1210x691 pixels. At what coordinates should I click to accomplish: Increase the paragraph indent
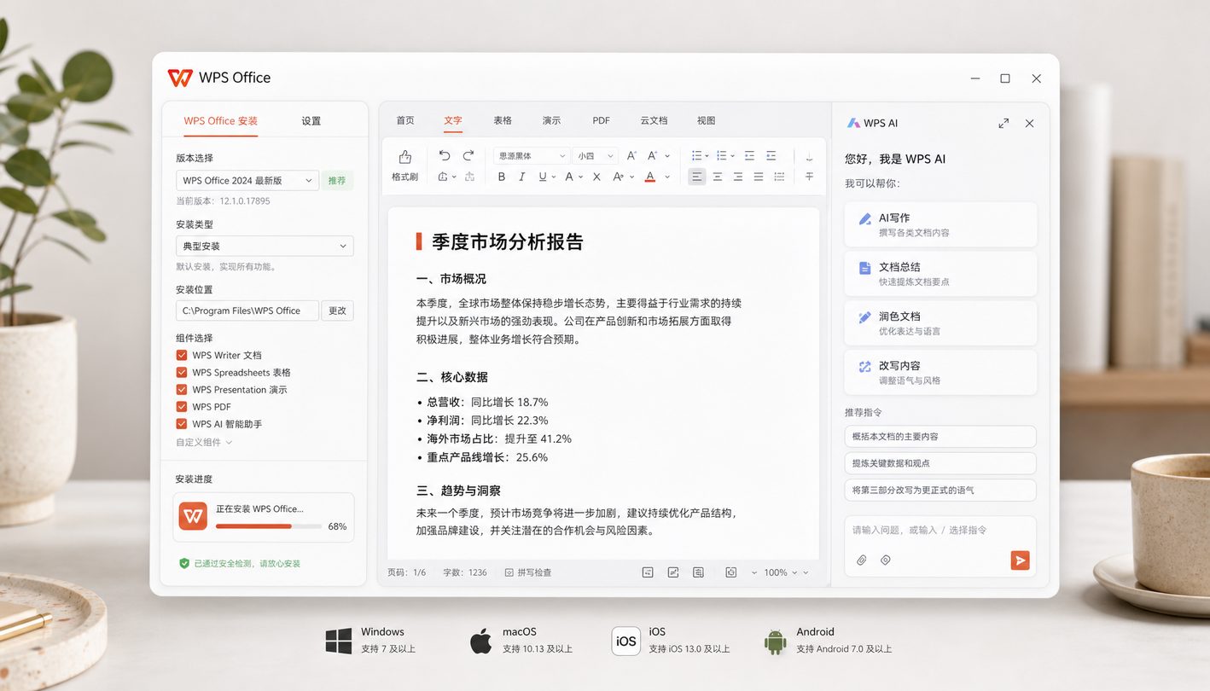click(771, 155)
